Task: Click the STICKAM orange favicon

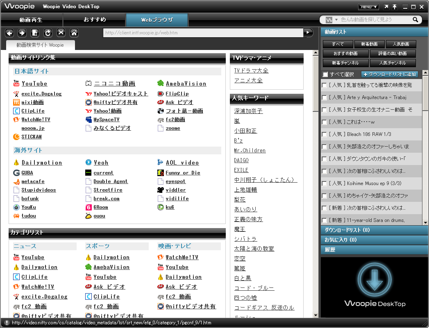Action: tap(16, 137)
